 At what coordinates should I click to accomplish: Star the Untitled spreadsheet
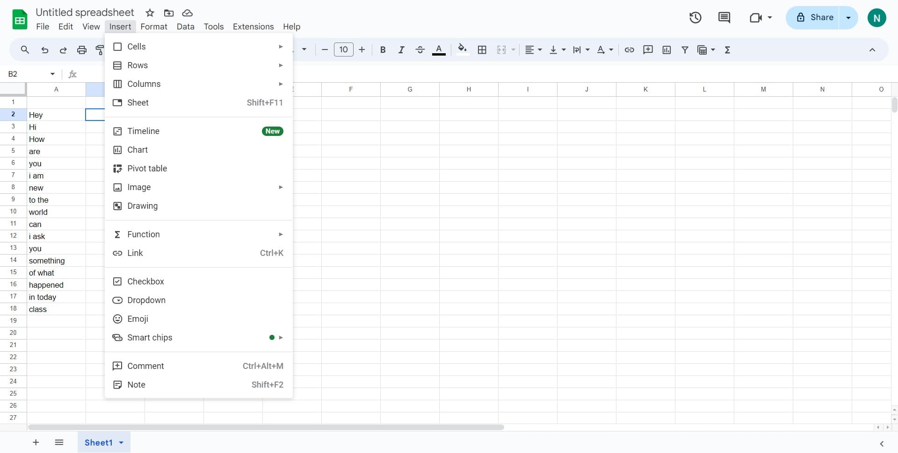(150, 13)
